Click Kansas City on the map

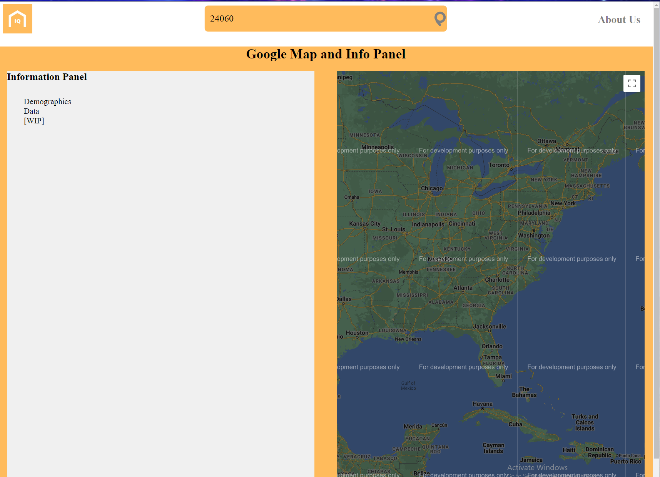[365, 224]
